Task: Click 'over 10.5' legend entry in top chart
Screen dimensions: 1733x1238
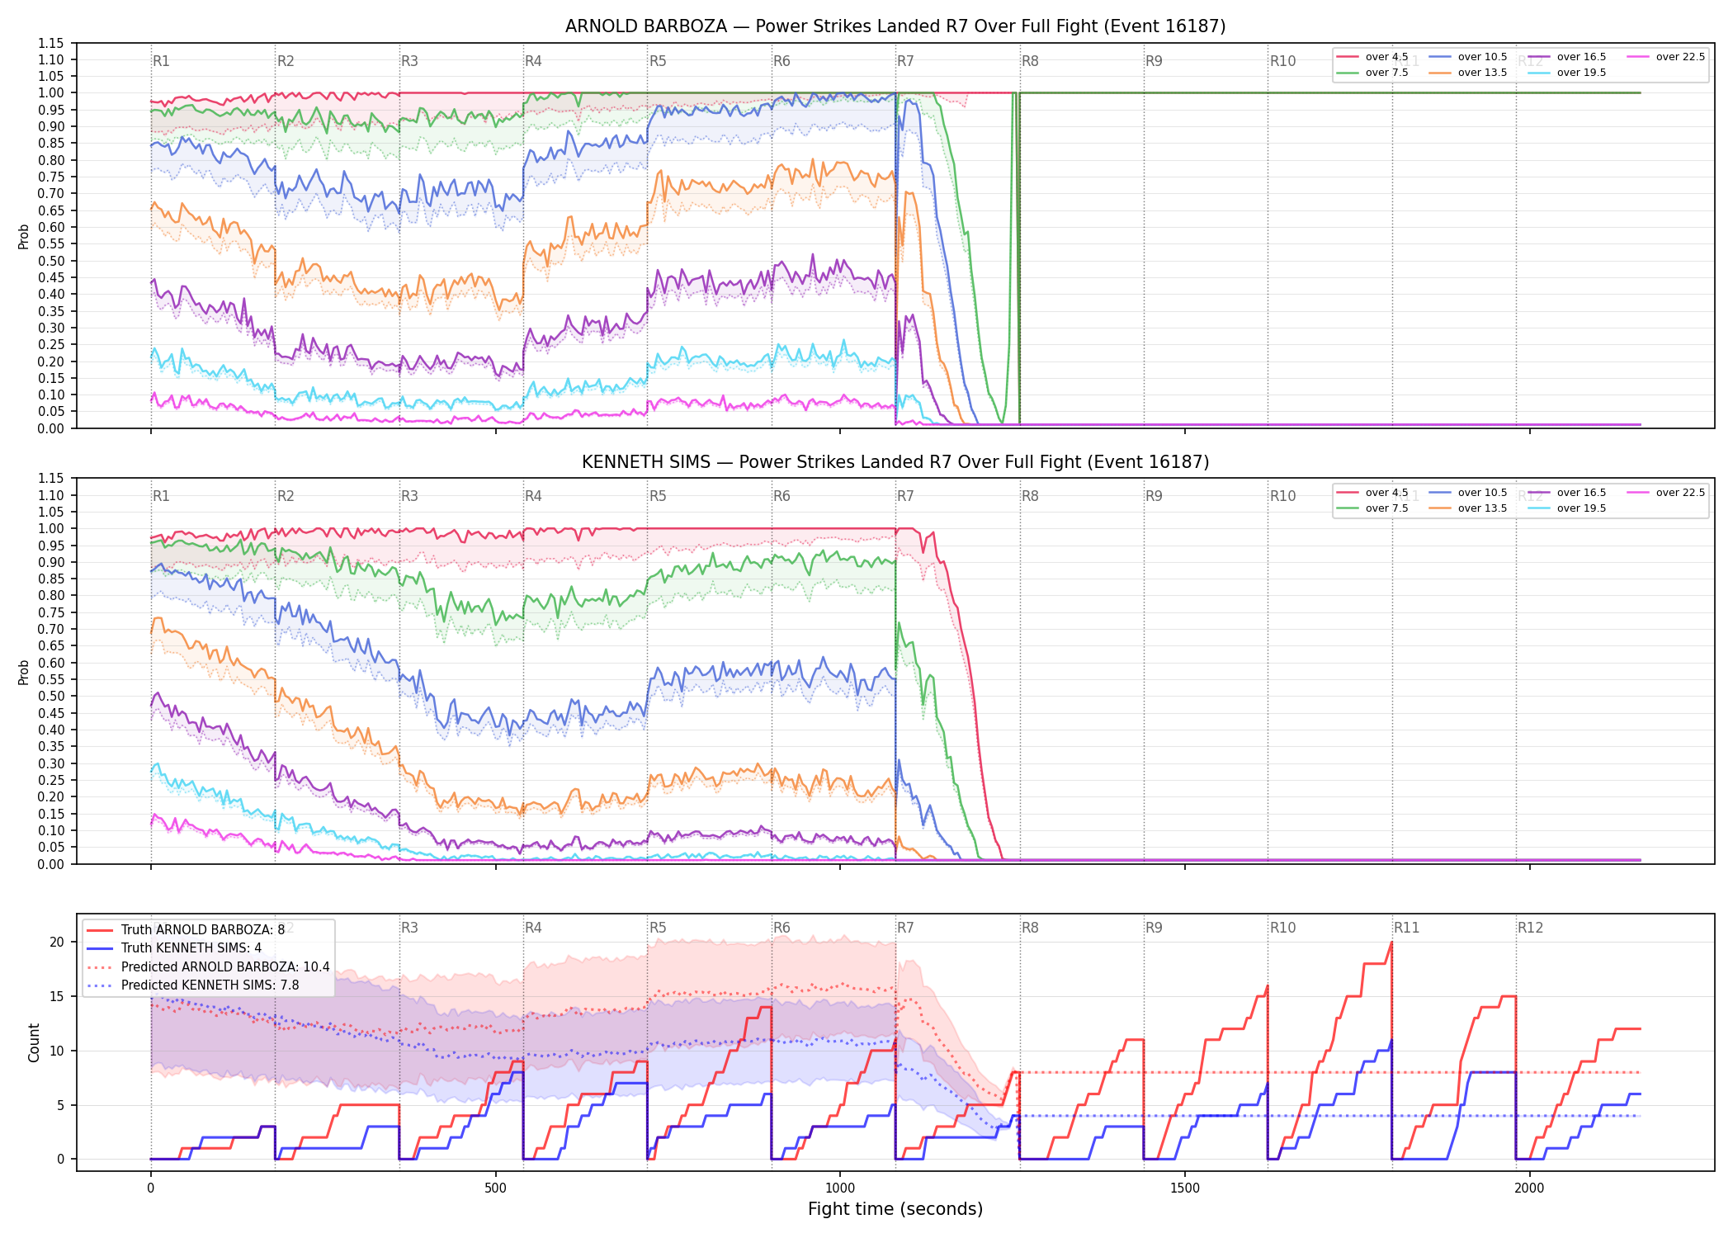Action: tap(1467, 57)
